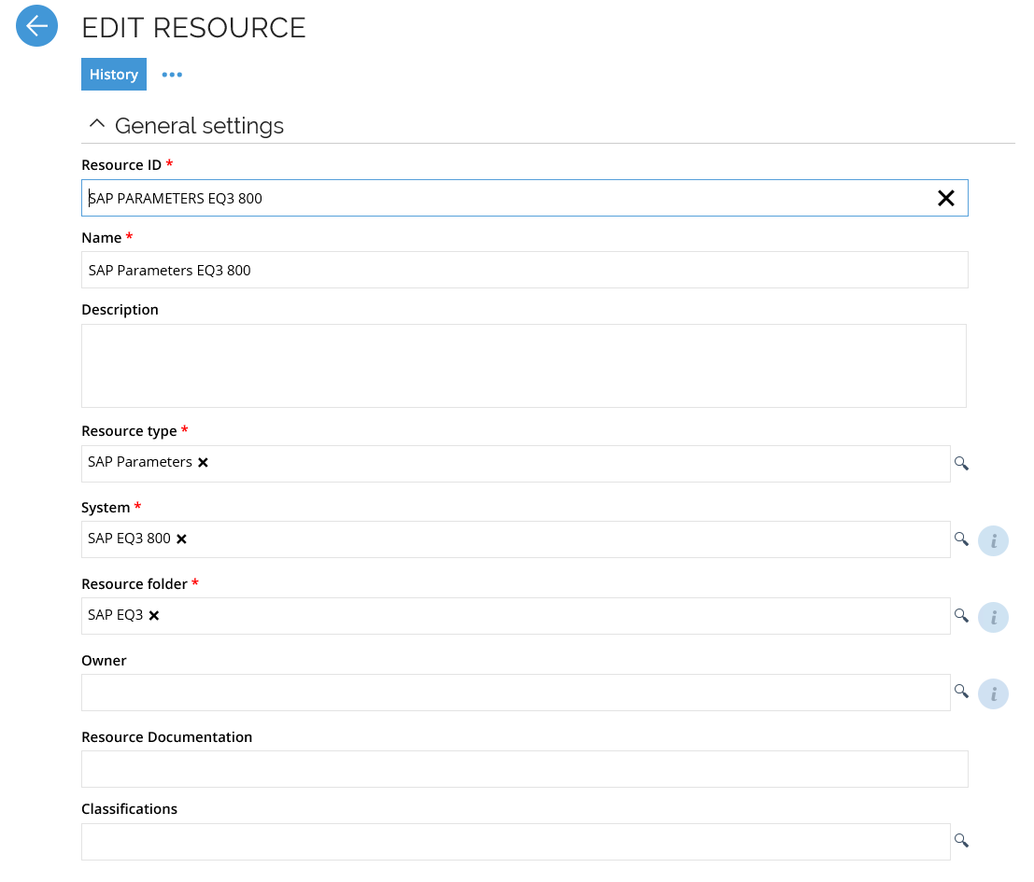This screenshot has width=1034, height=882.
Task: Click the SAP EQ3 800 value in System
Action: point(129,539)
